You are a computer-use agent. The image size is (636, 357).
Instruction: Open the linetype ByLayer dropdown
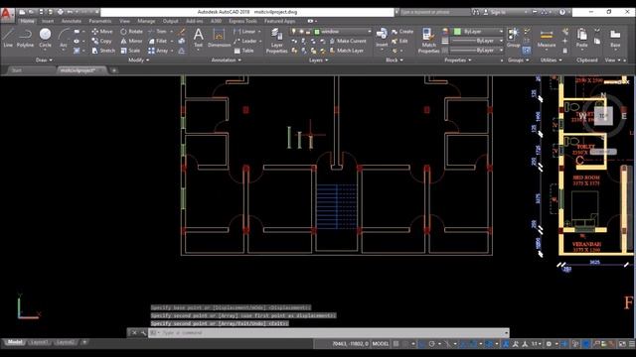click(477, 51)
